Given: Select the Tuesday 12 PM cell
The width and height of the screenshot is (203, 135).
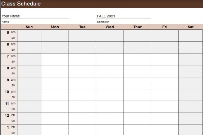Looking at the screenshot, I should pos(82,115).
